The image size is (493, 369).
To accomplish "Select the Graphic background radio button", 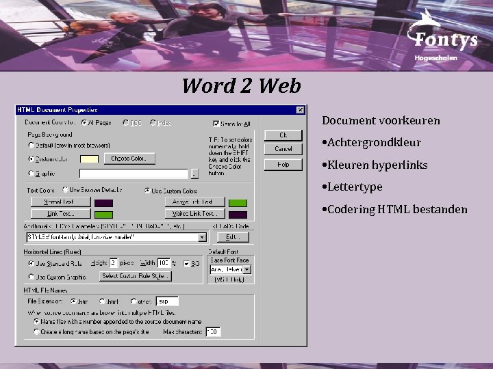I will [31, 173].
